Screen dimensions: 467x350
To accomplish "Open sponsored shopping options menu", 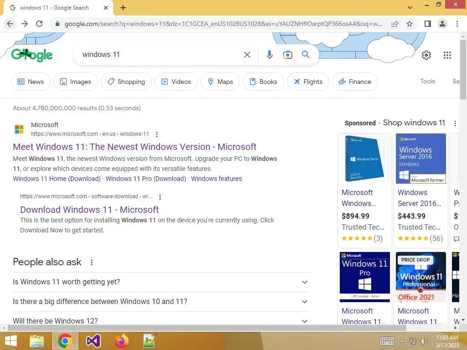I will click(455, 123).
